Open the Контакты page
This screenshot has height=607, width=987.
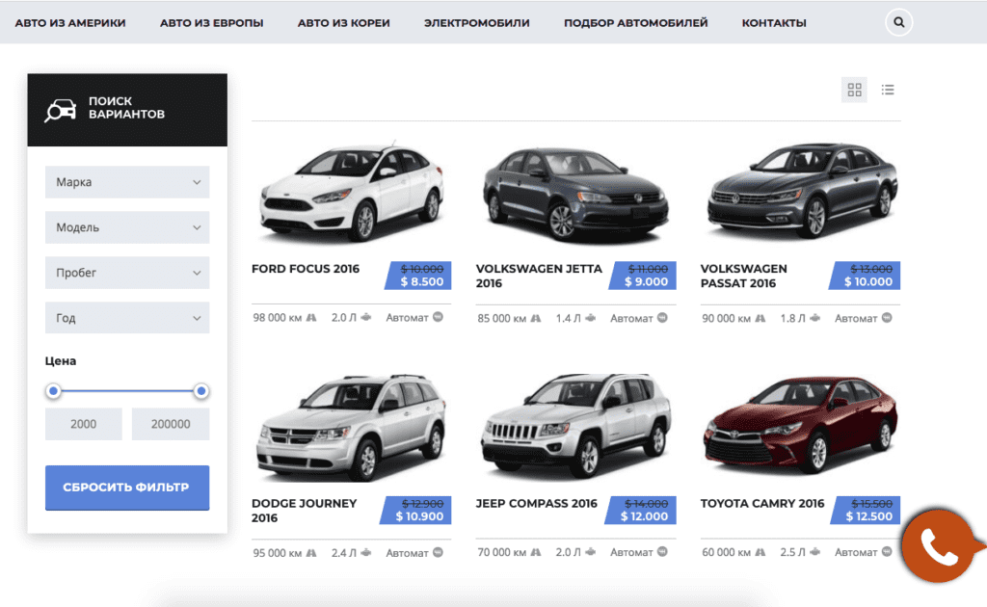774,22
